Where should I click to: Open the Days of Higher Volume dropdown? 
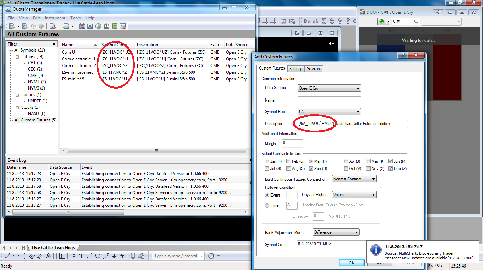pyautogui.click(x=354, y=195)
